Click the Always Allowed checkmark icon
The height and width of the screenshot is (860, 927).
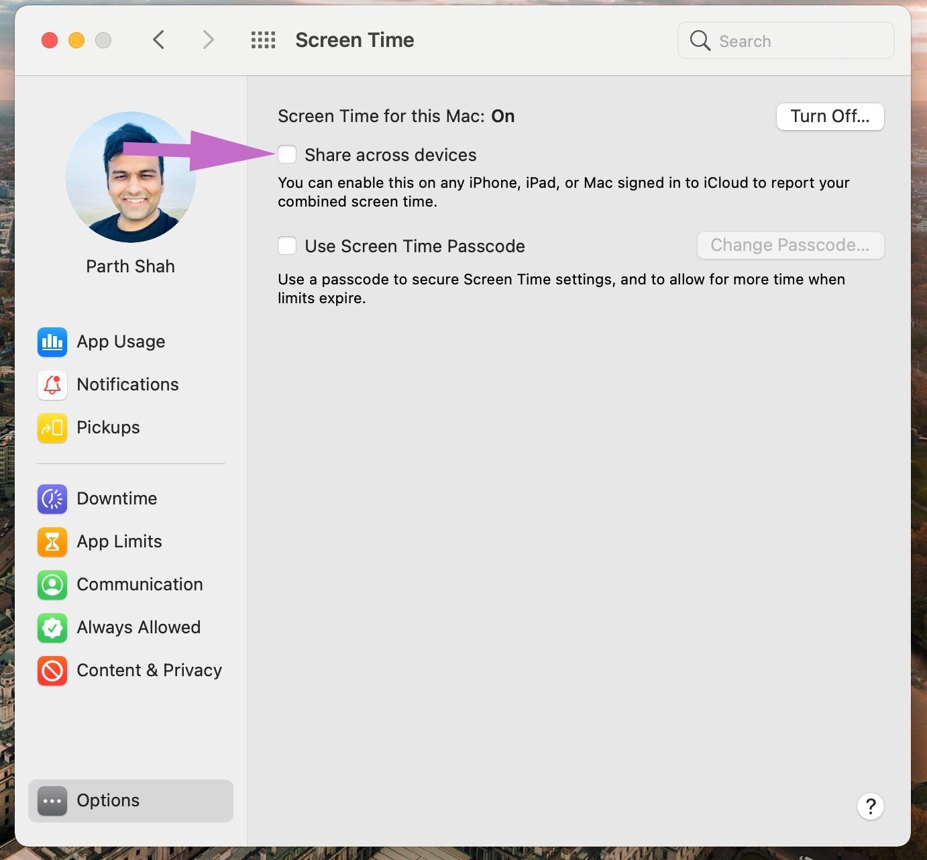click(x=52, y=628)
